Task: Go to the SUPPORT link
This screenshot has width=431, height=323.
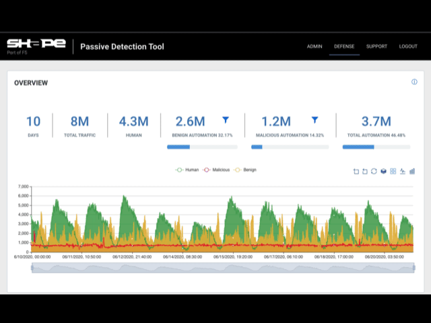Action: pos(376,46)
